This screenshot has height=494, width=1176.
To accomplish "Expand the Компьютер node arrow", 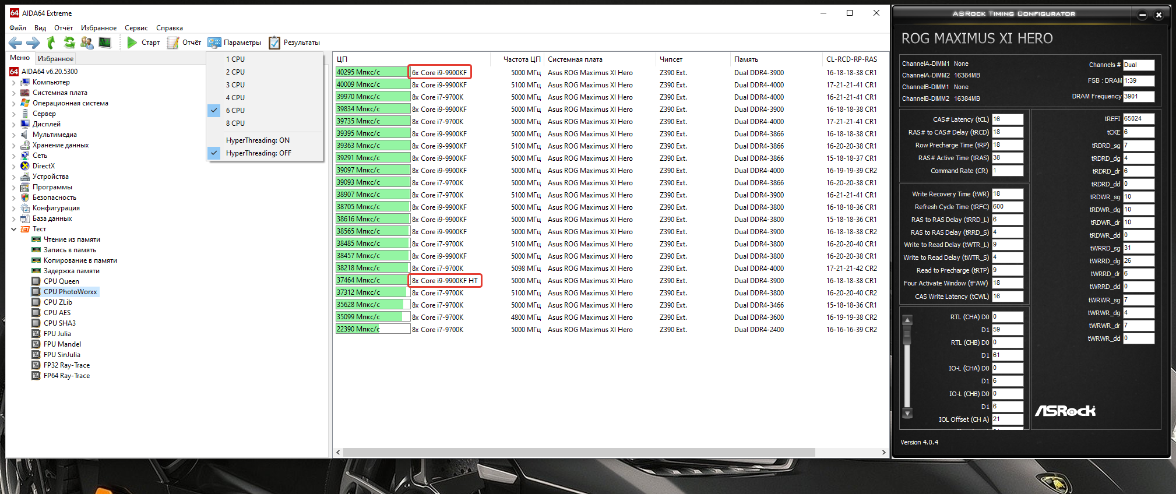I will click(x=13, y=82).
